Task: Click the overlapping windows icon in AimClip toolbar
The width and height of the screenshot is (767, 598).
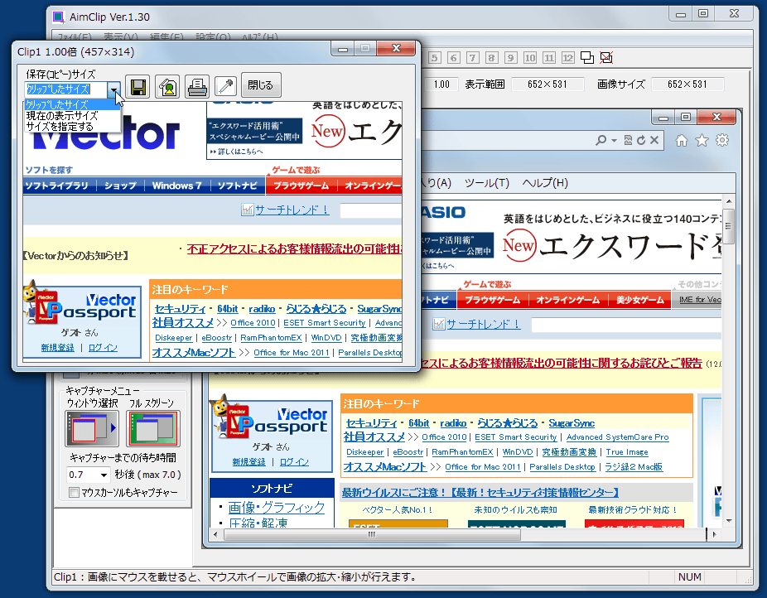Action: [x=587, y=58]
